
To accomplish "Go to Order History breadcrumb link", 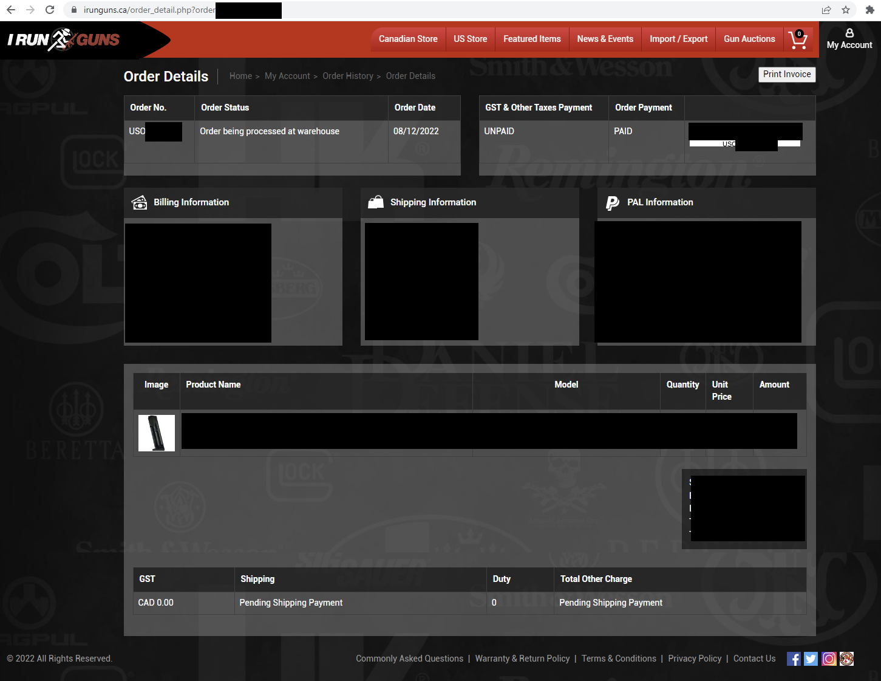I will [347, 76].
